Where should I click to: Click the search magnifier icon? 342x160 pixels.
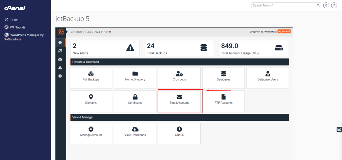318,6
